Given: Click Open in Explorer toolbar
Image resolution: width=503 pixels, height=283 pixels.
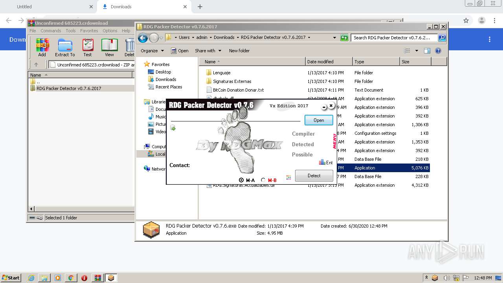Looking at the screenshot, I should 180,51.
